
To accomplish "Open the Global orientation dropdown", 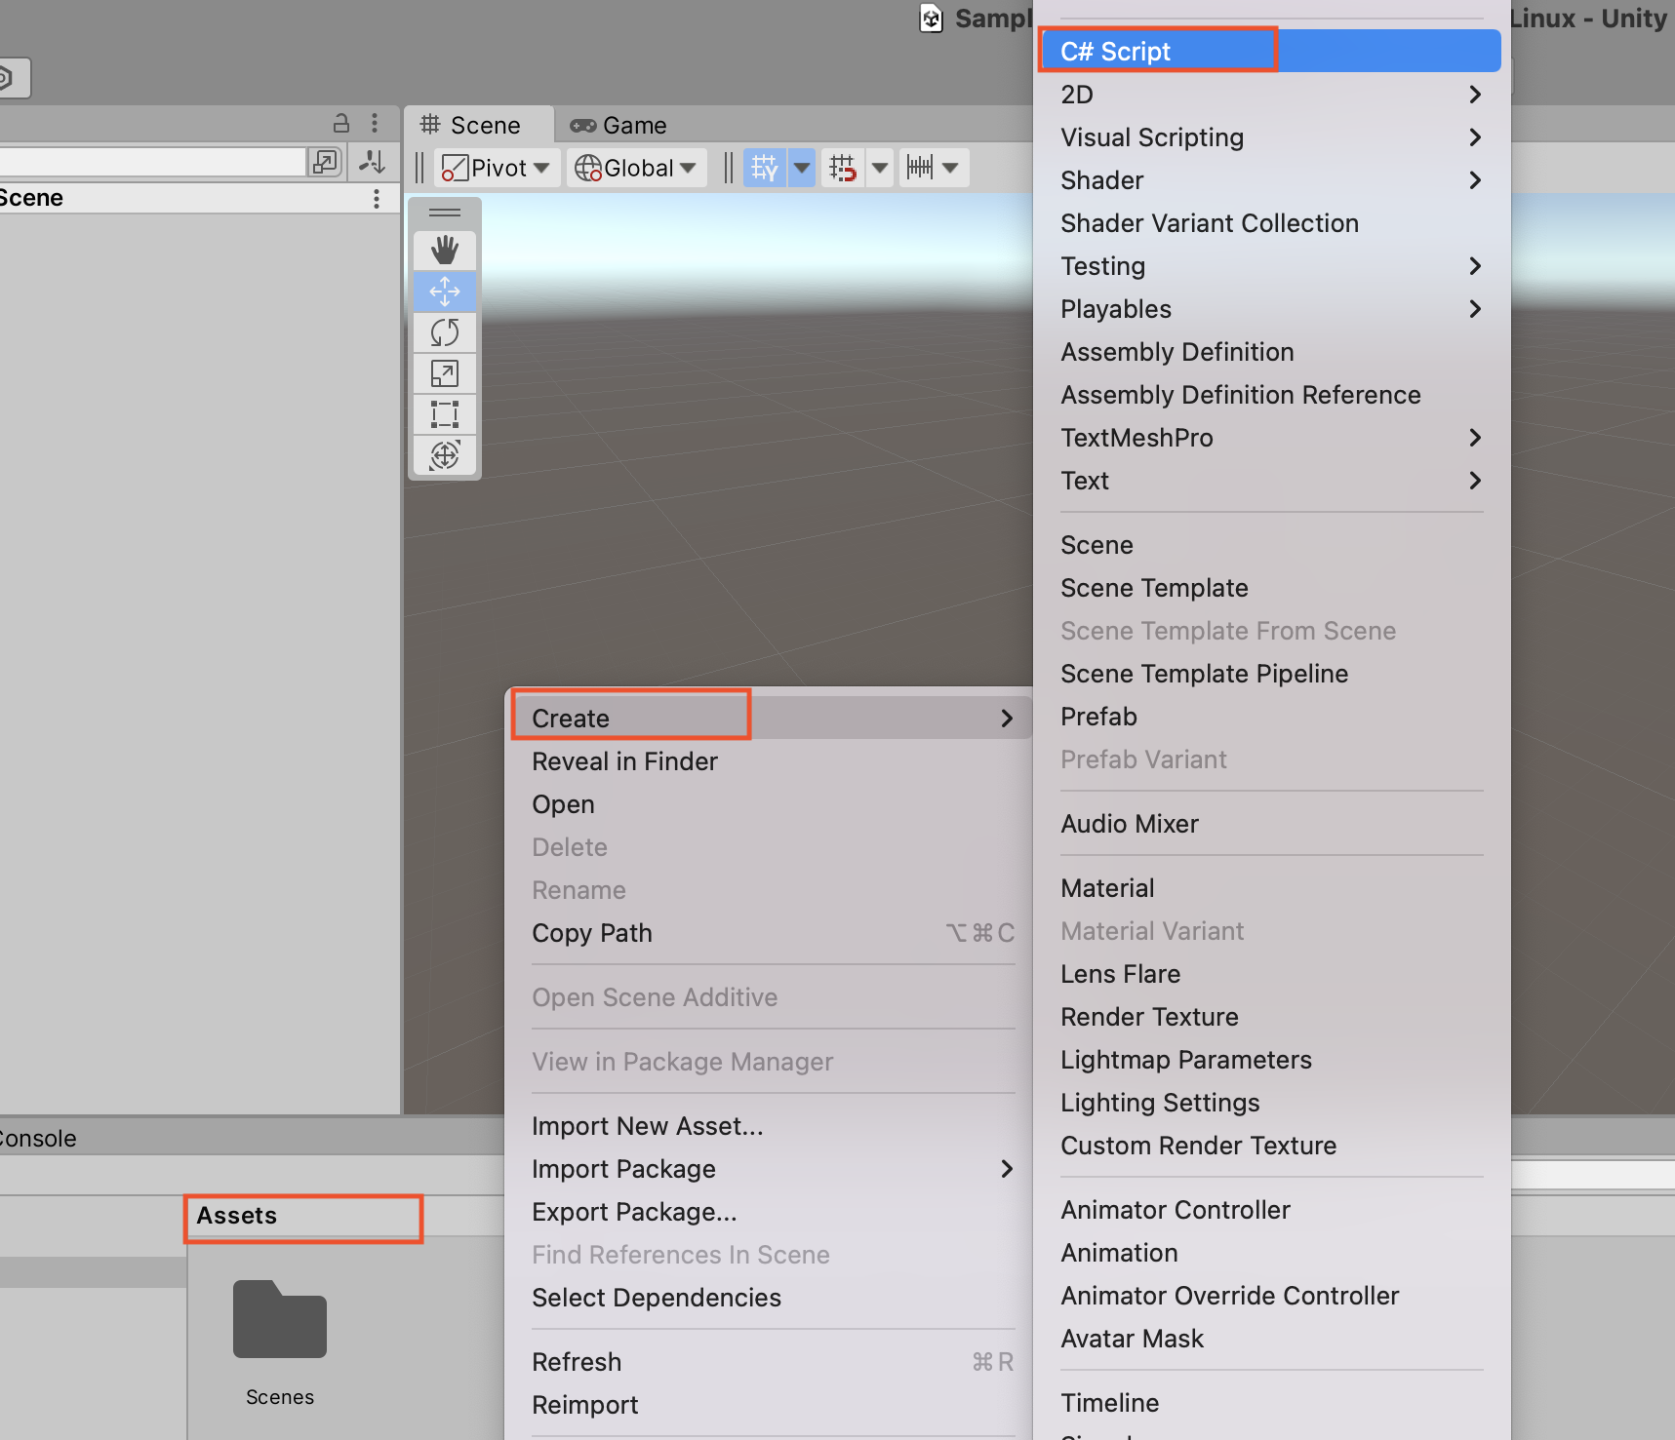I will coord(635,167).
